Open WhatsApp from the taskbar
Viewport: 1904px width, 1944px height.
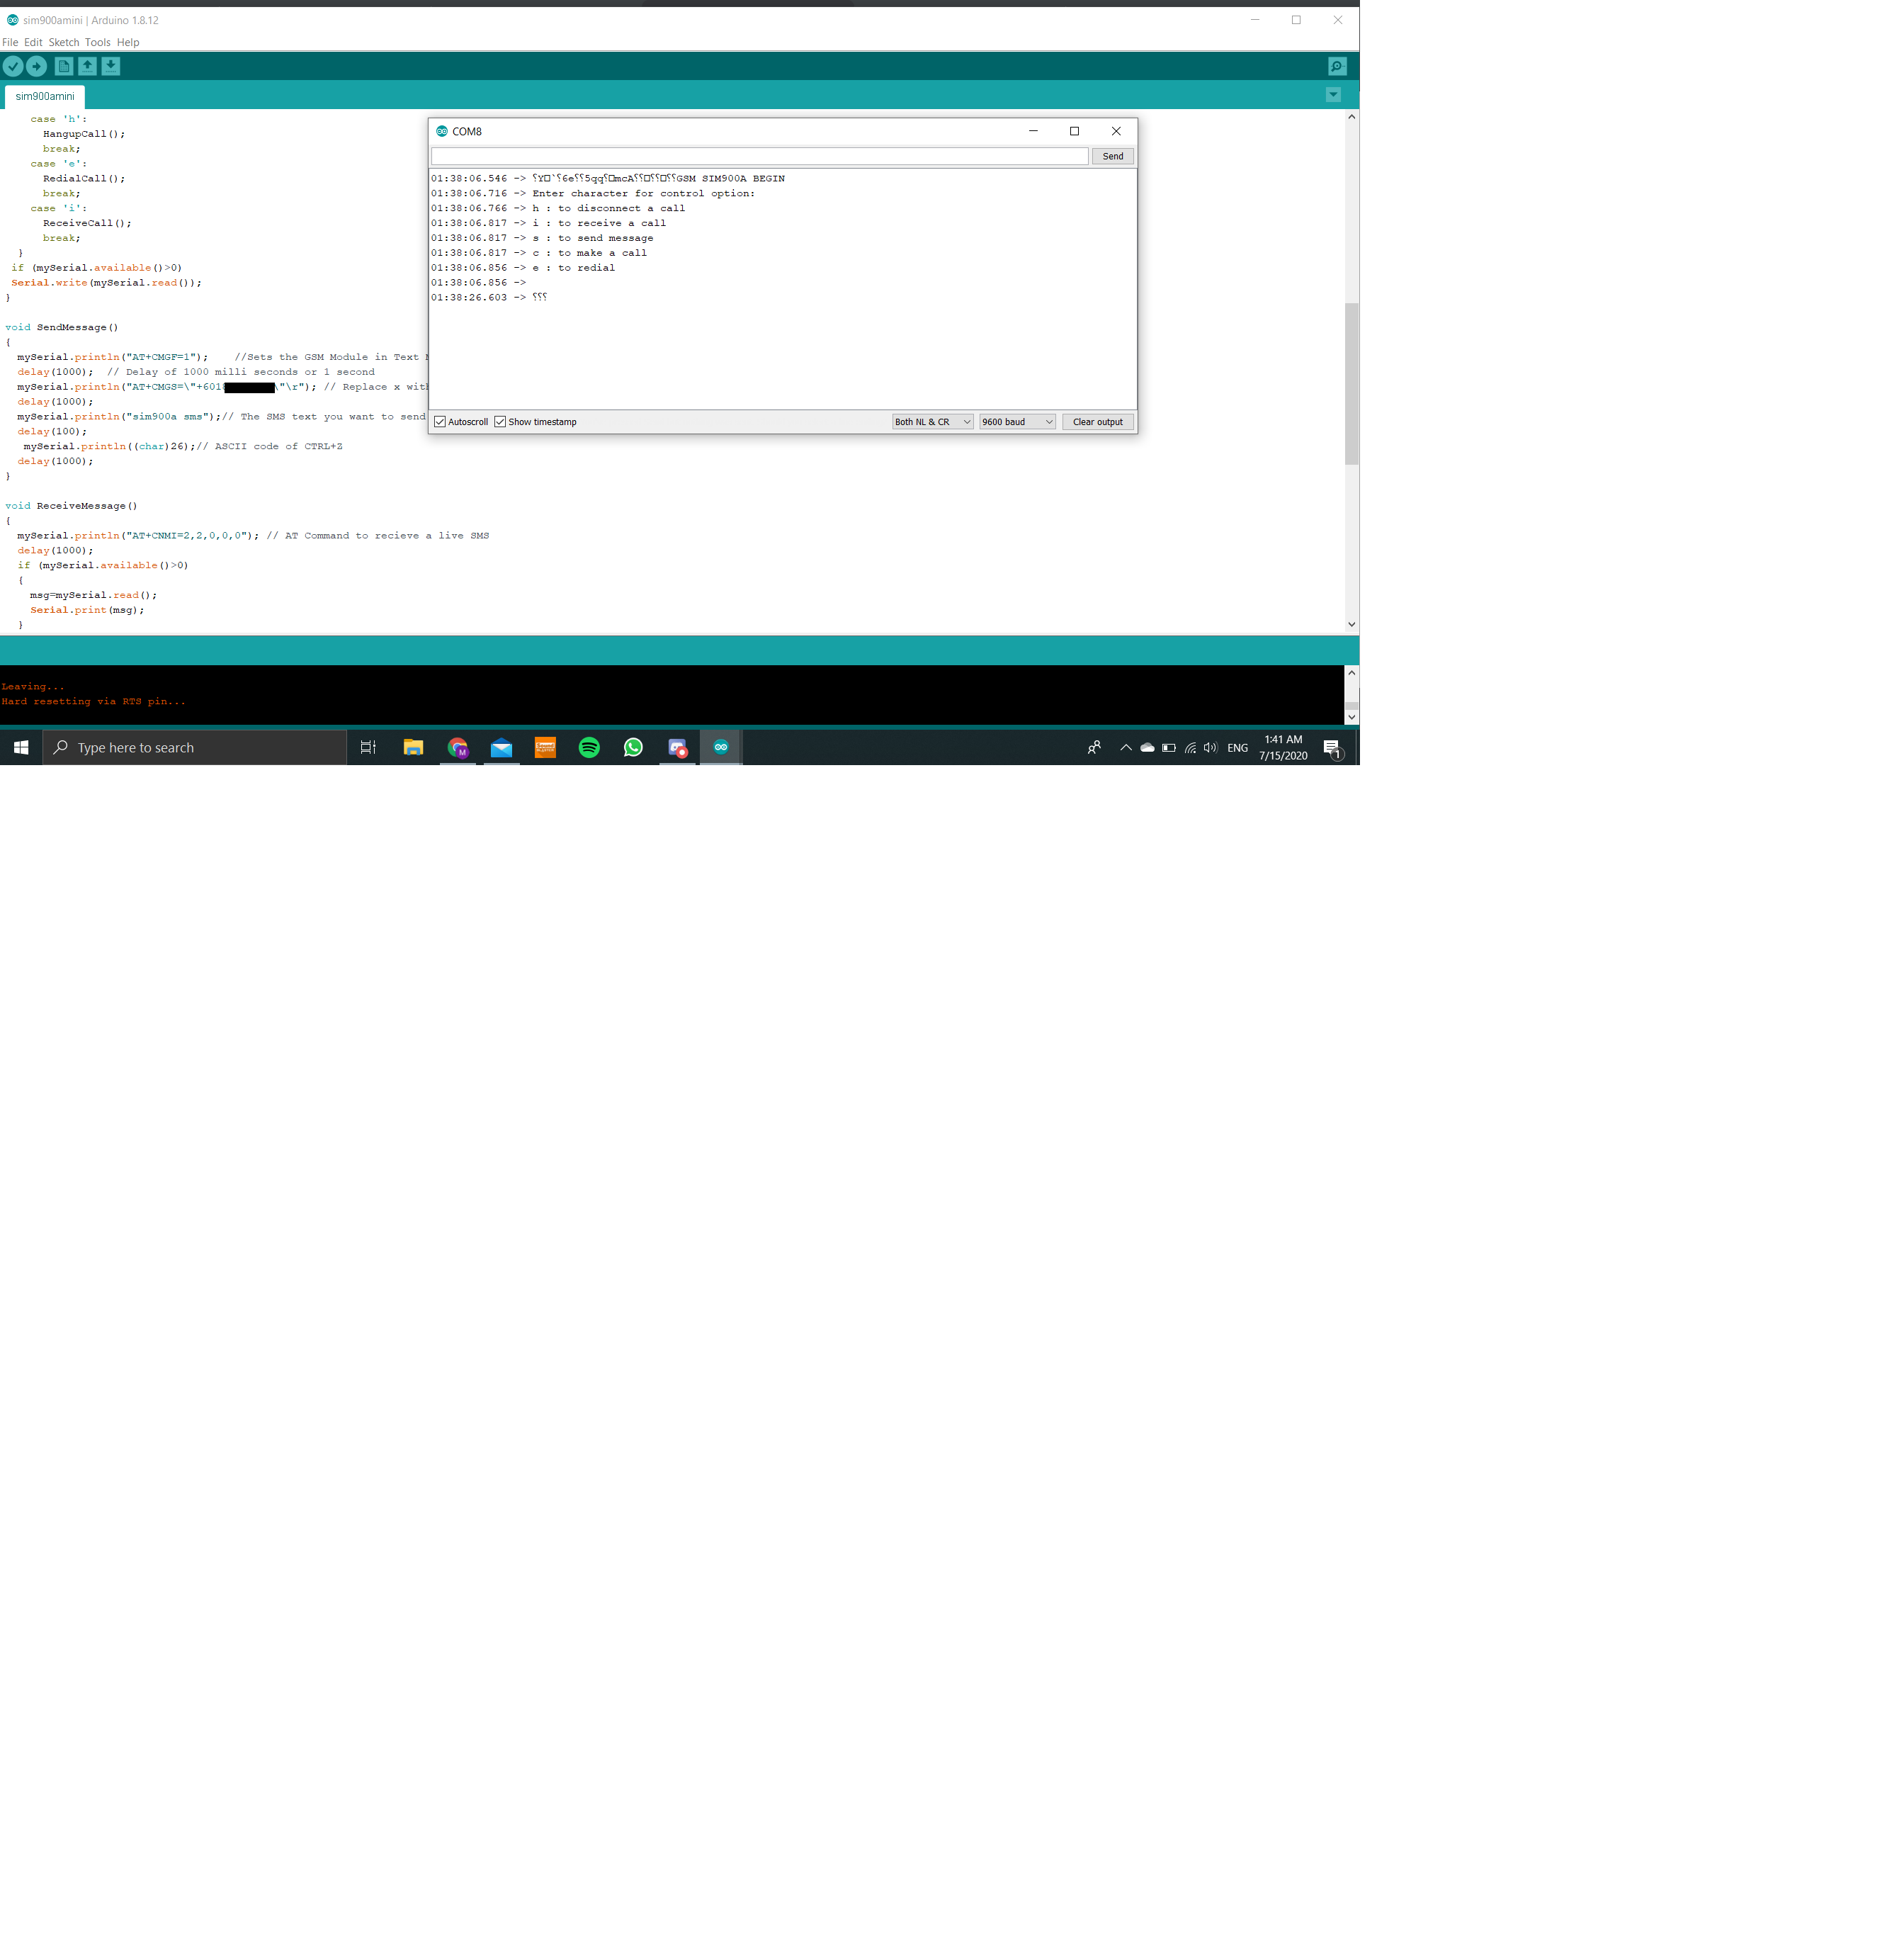(x=633, y=748)
